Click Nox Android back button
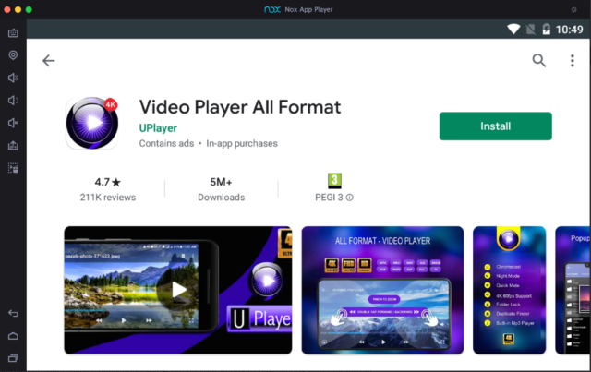The height and width of the screenshot is (372, 591). 13,313
